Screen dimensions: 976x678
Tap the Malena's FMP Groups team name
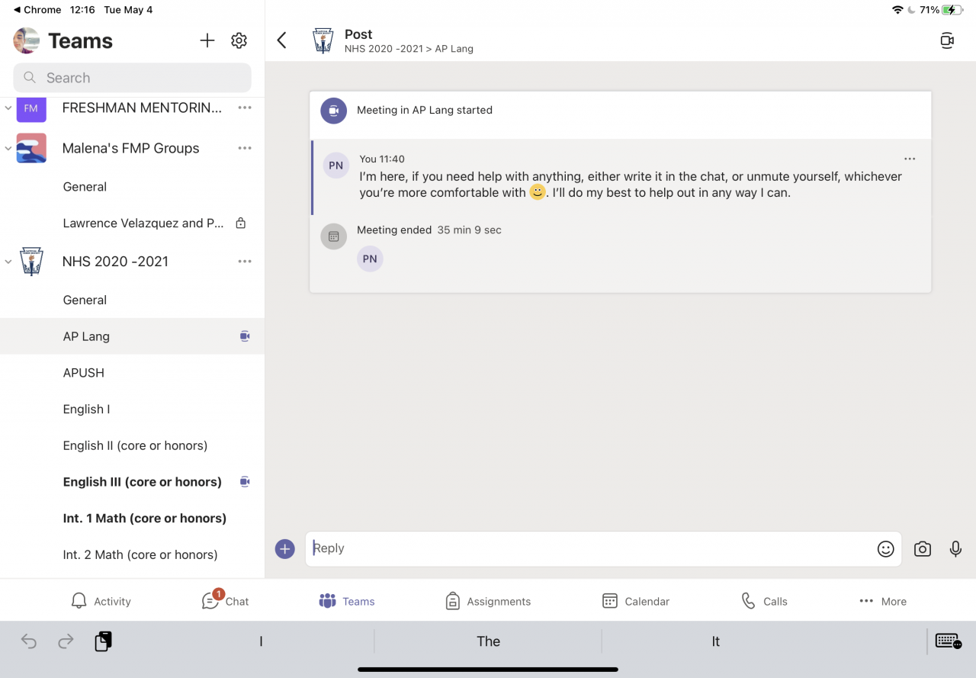(131, 148)
